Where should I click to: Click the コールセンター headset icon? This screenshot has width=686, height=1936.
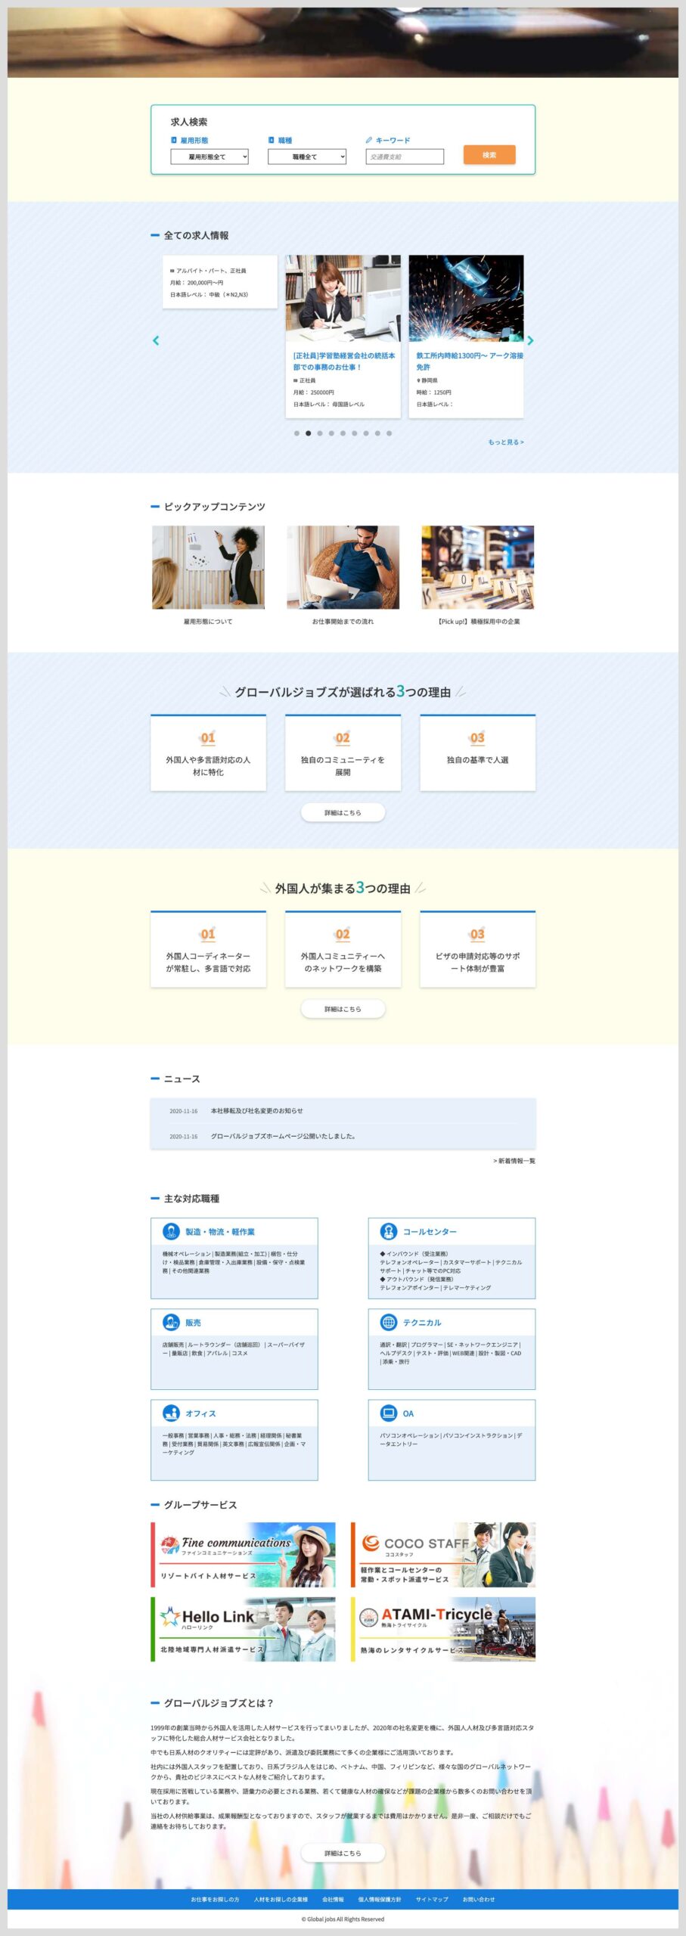coord(388,1231)
